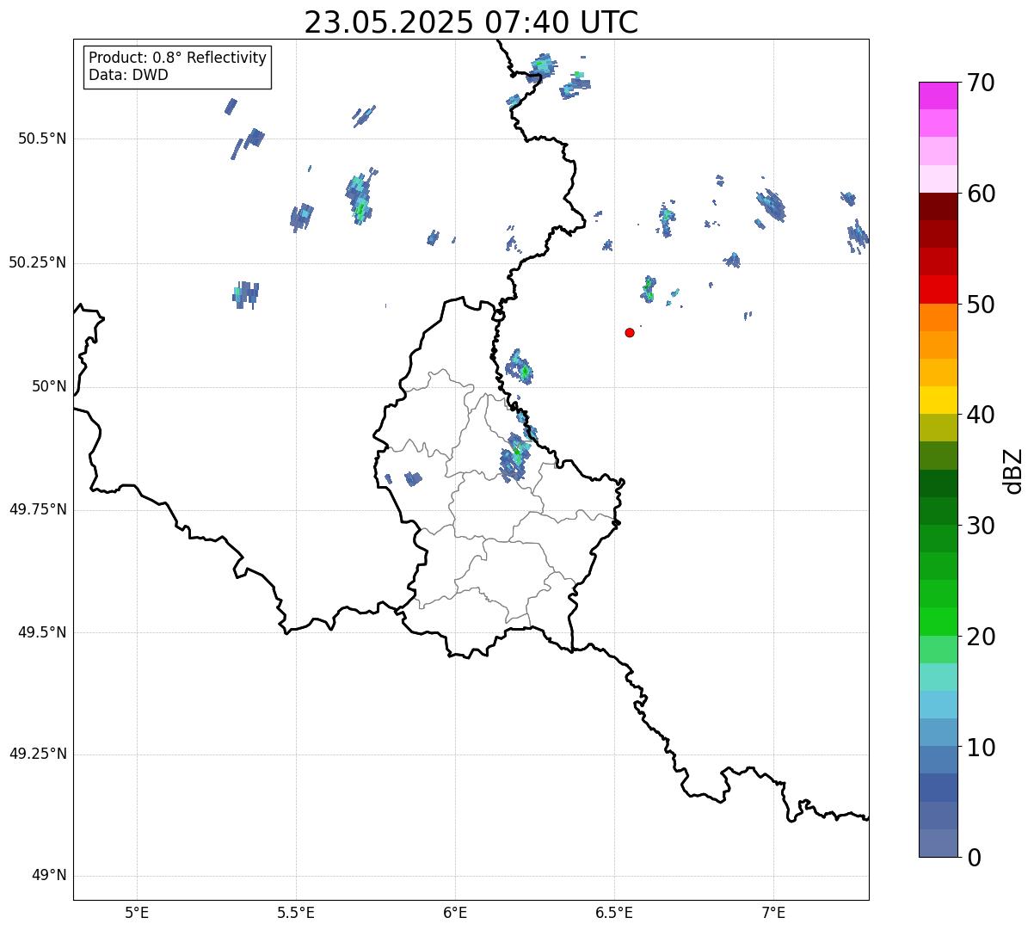Click the colorbar tick label 30
1034x930 pixels.
(x=981, y=526)
